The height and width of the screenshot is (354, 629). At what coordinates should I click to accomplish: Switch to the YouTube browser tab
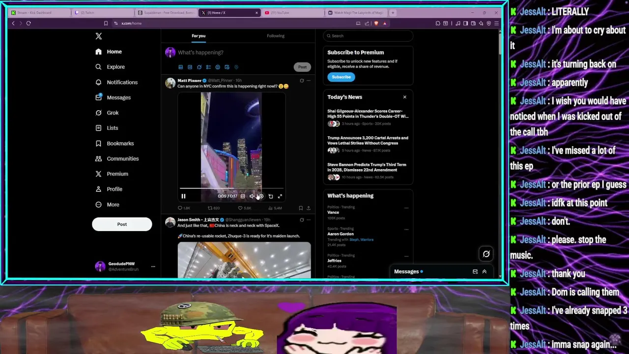click(x=293, y=12)
